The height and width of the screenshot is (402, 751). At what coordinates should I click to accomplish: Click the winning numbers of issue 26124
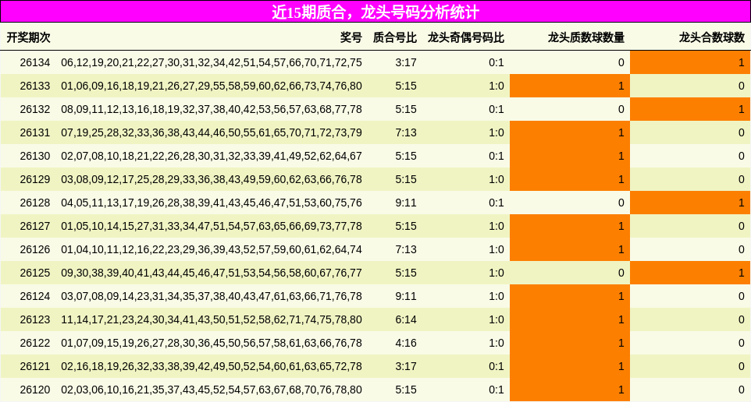(212, 296)
